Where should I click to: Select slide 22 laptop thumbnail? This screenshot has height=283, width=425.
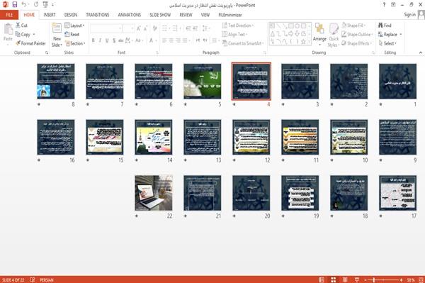click(154, 193)
